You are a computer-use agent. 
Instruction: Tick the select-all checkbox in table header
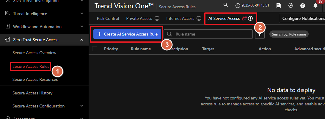click(95, 49)
